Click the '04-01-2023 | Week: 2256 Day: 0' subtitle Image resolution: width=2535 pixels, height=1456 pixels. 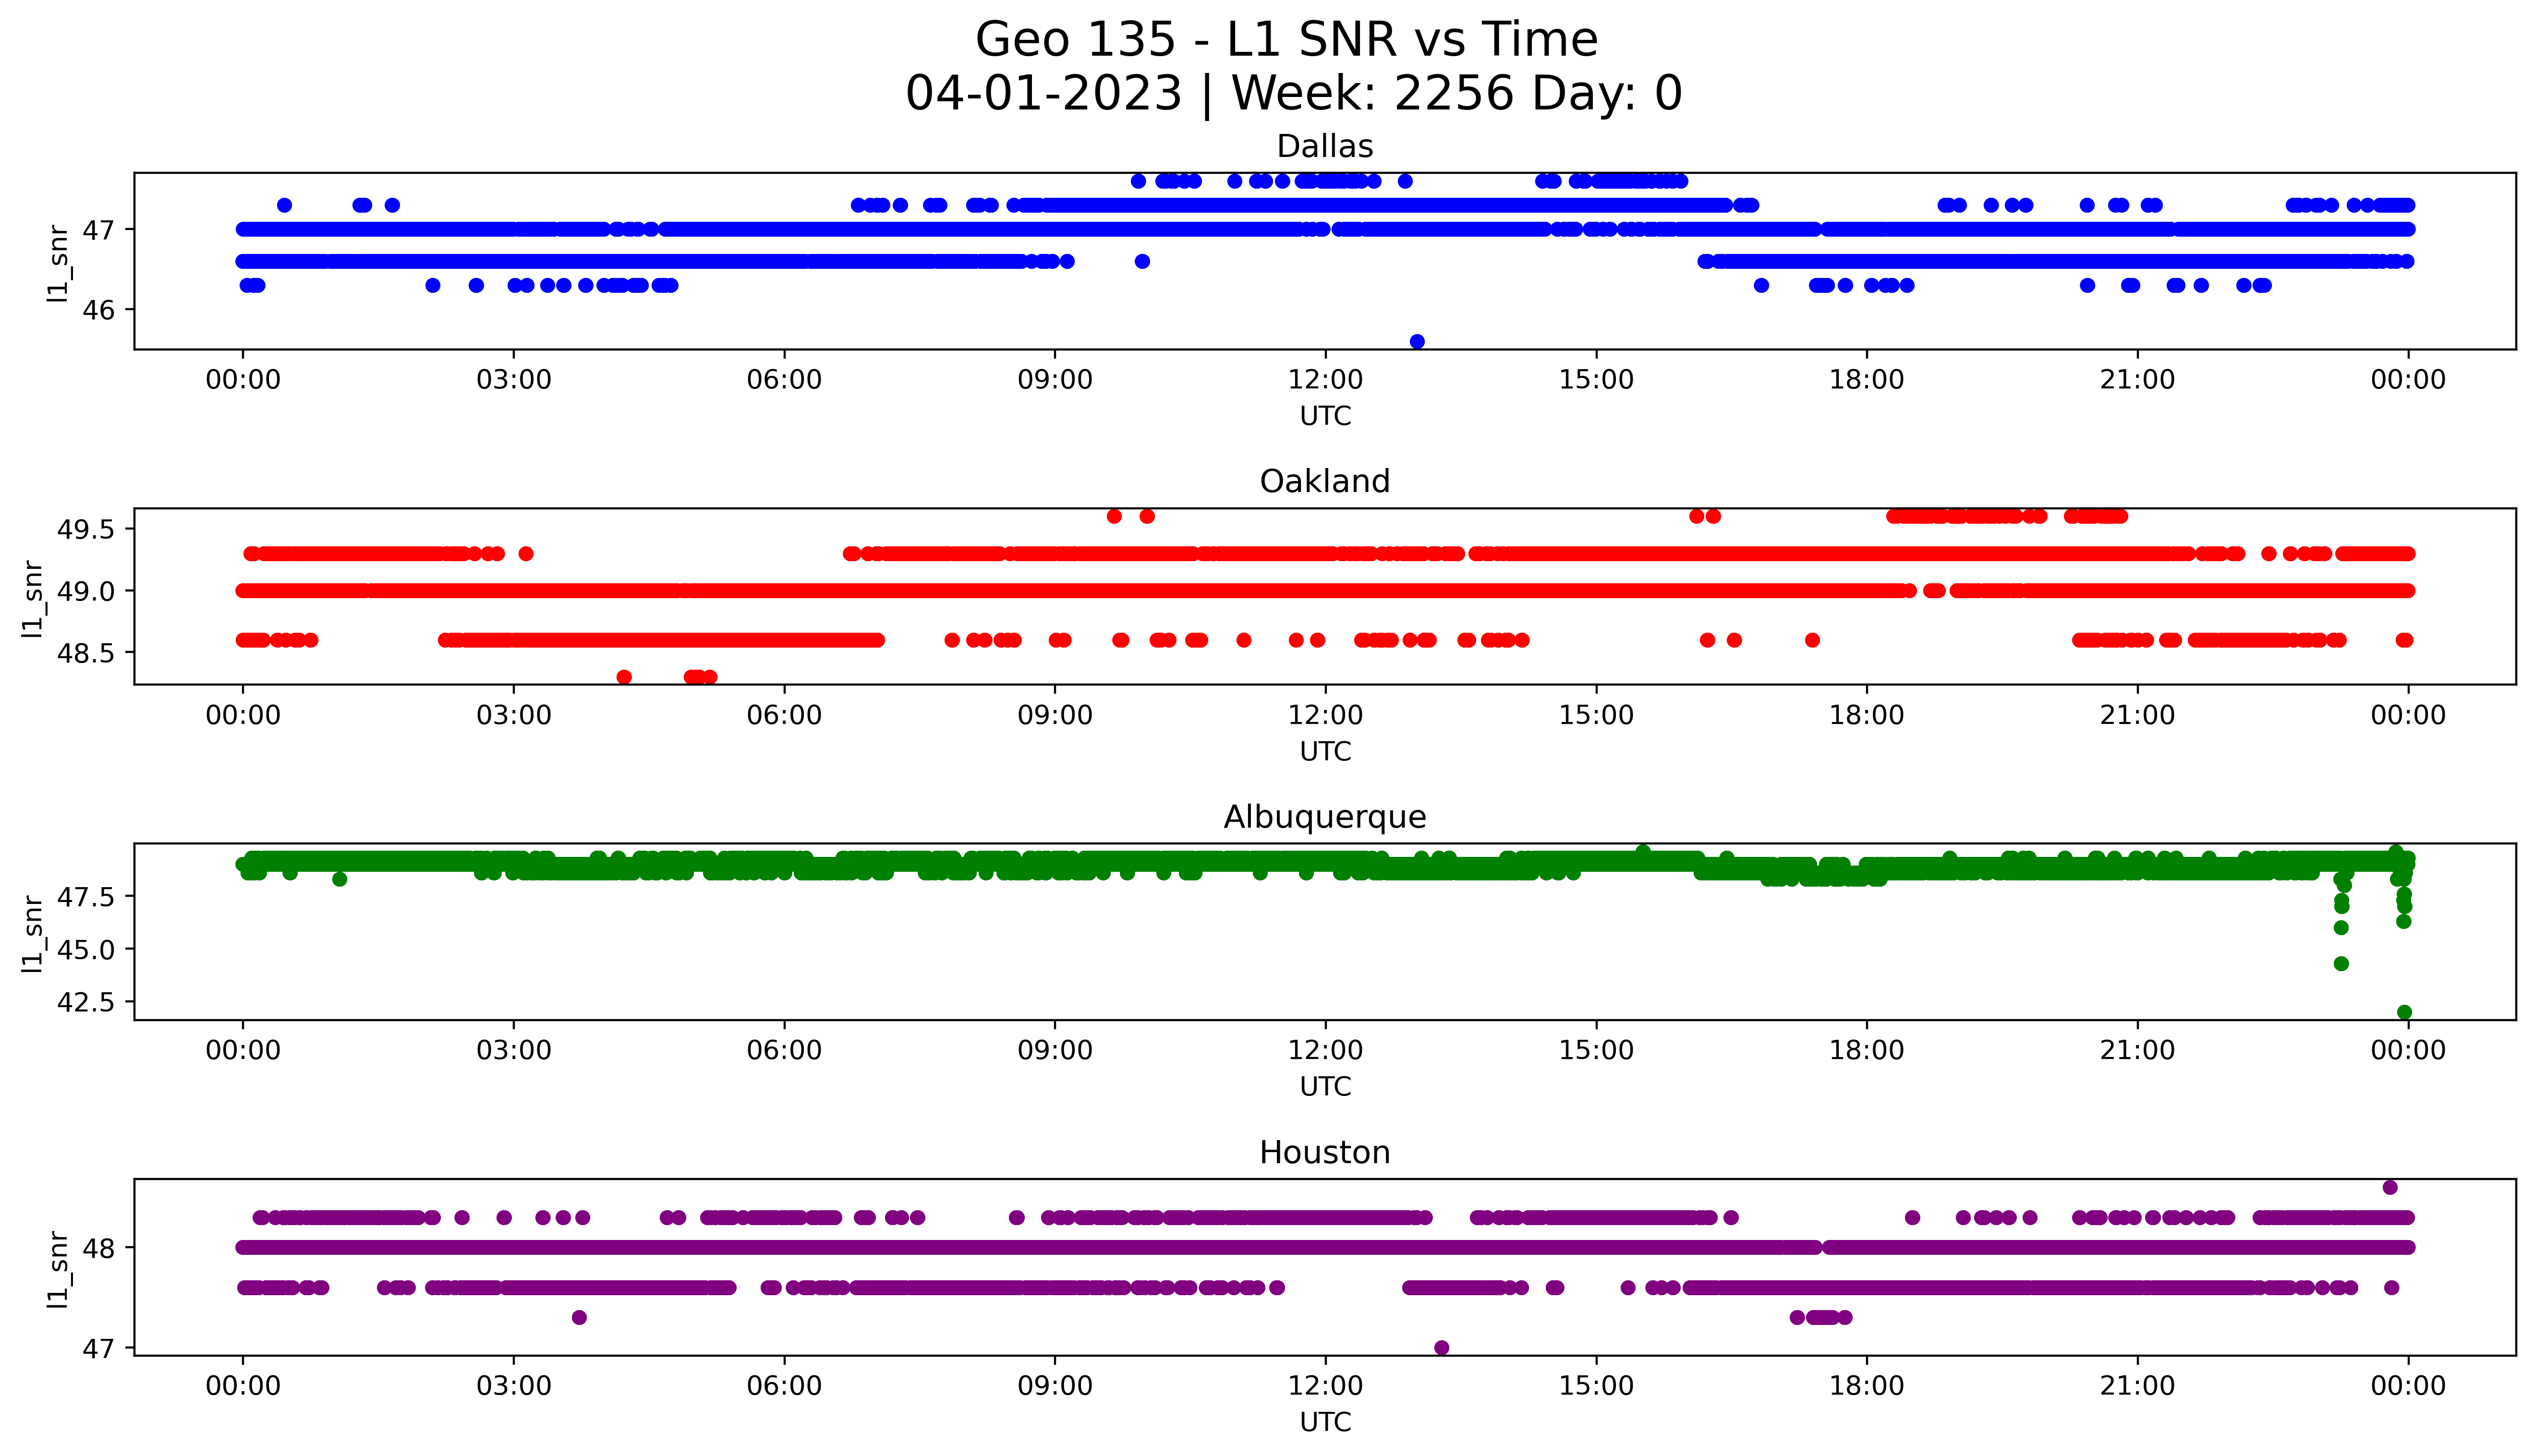coord(1294,94)
